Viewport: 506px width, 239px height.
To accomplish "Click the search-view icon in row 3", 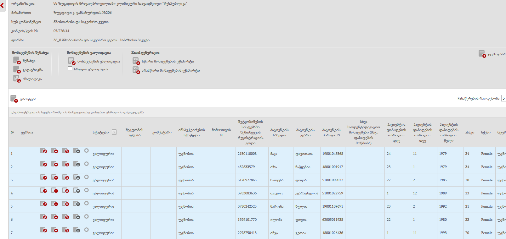I will (65, 177).
